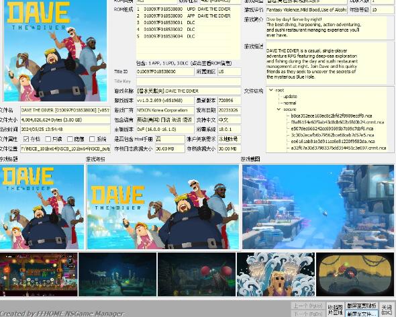Click the master key version field 0xF (16.0.0-16.1.0)
The height and width of the screenshot is (317, 396).
tap(165, 130)
